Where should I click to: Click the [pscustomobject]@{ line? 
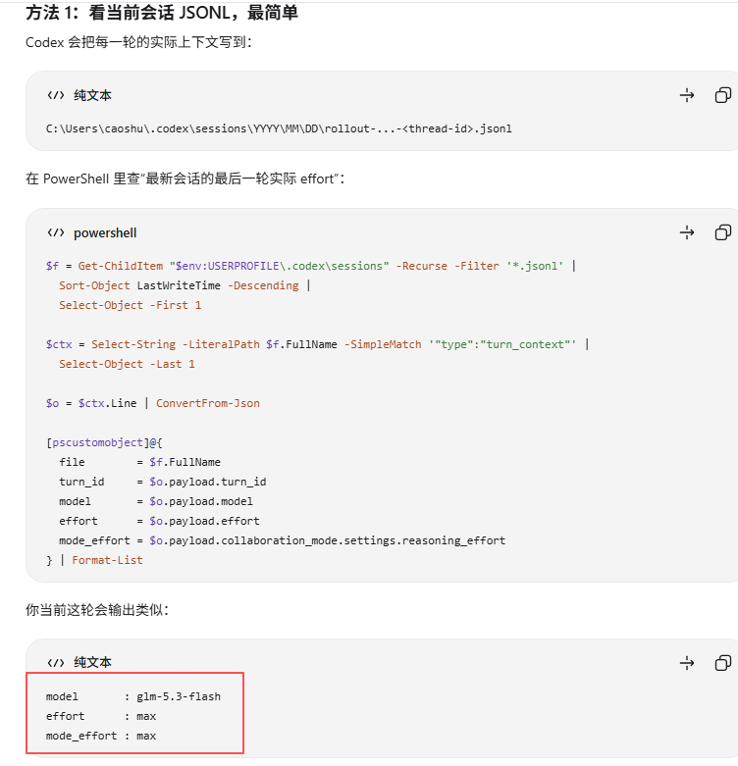pos(104,442)
